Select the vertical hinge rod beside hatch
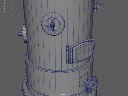The height and width of the screenshot is (96, 128). 67,55
